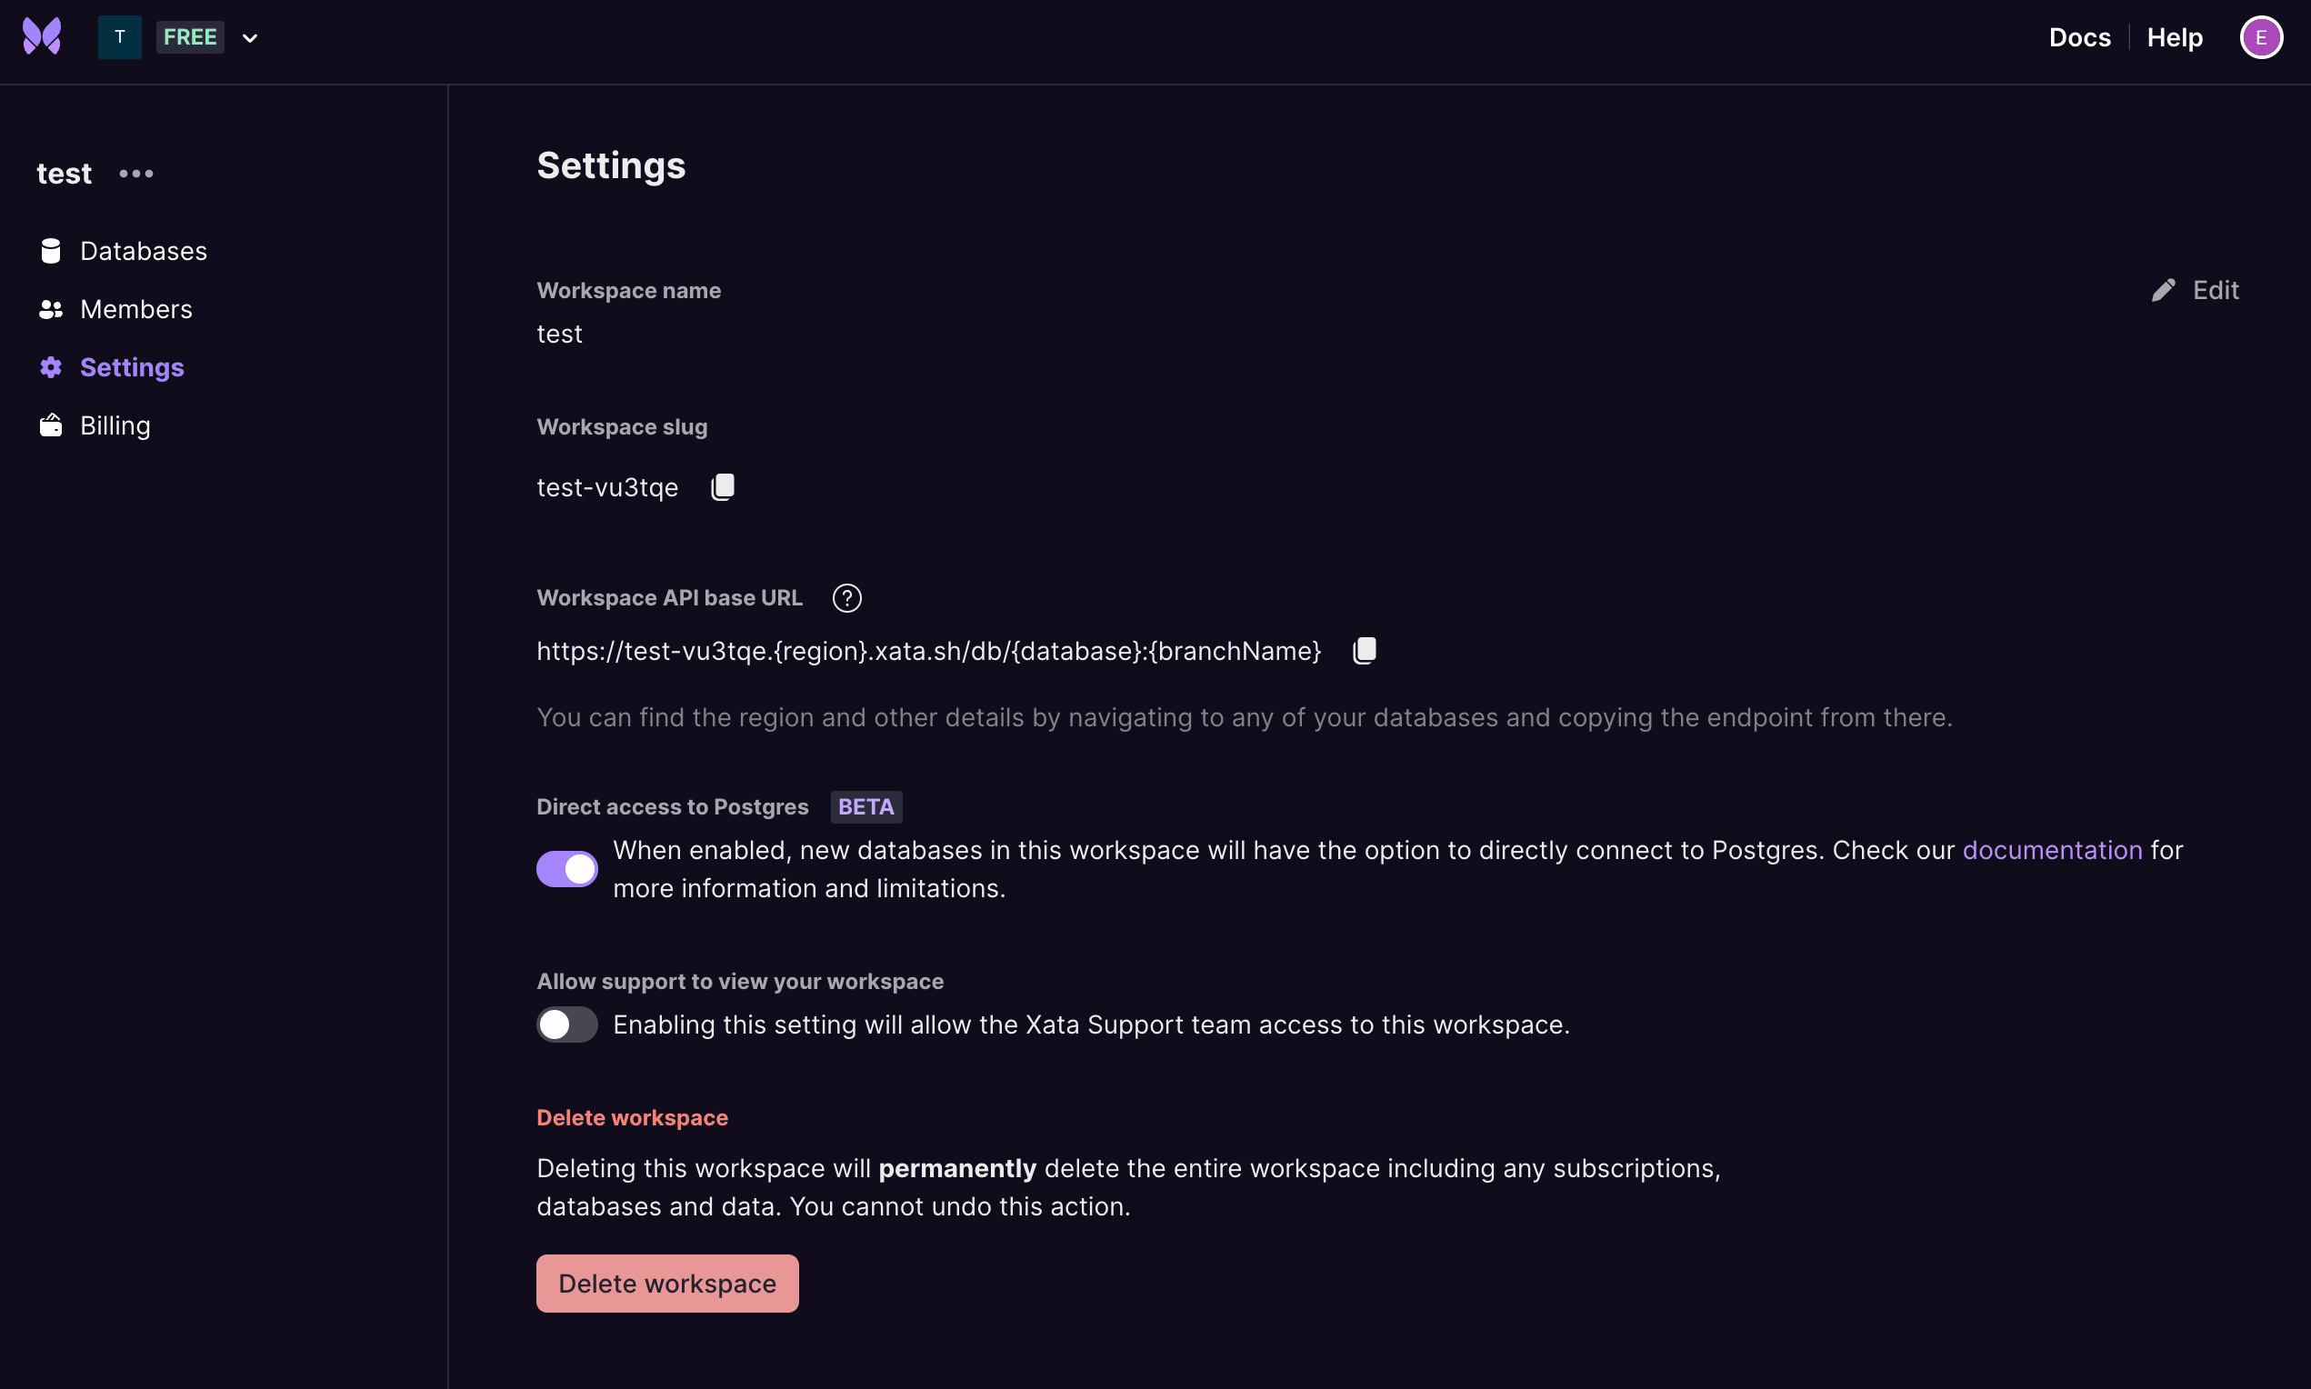The image size is (2311, 1389).
Task: Click the Xata butterfly logo
Action: coord(41,36)
